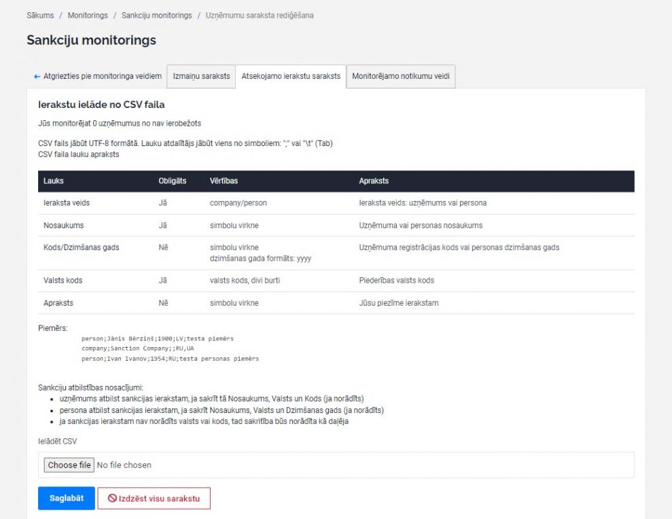Image resolution: width=672 pixels, height=519 pixels.
Task: Click the Lauks column header
Action: [x=53, y=181]
